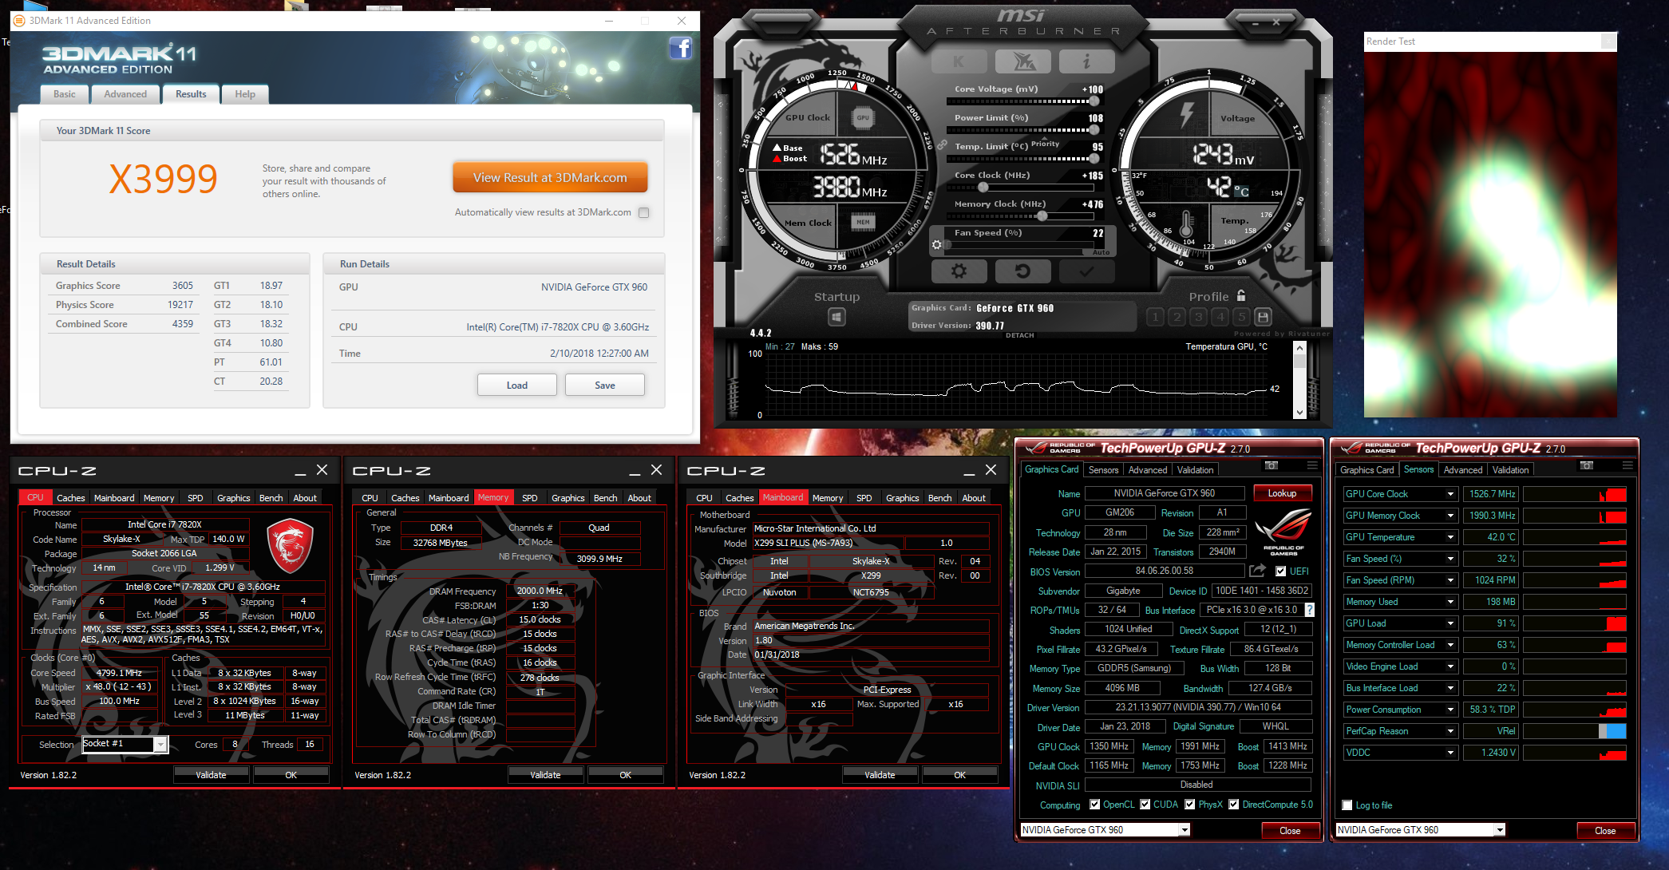Screen dimensions: 1669x870
Task: Open the SPD tab in the CPU-Z Memory window
Action: click(530, 497)
